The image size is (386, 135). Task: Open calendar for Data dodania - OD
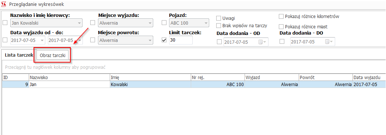(x=262, y=42)
